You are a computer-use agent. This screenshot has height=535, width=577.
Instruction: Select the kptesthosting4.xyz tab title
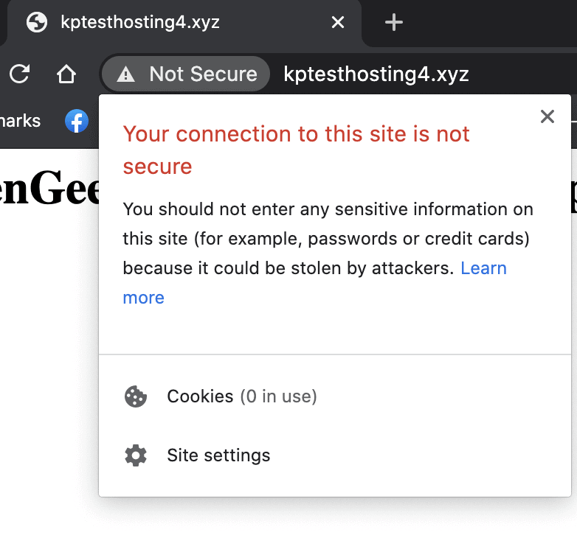[140, 22]
